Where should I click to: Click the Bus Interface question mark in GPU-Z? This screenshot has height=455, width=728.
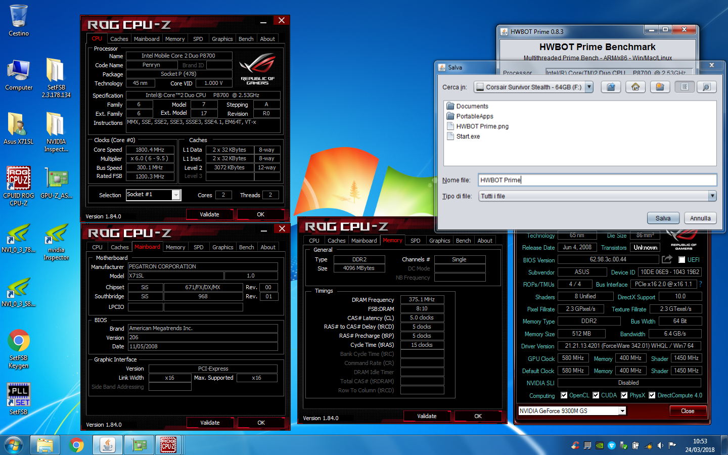(701, 284)
